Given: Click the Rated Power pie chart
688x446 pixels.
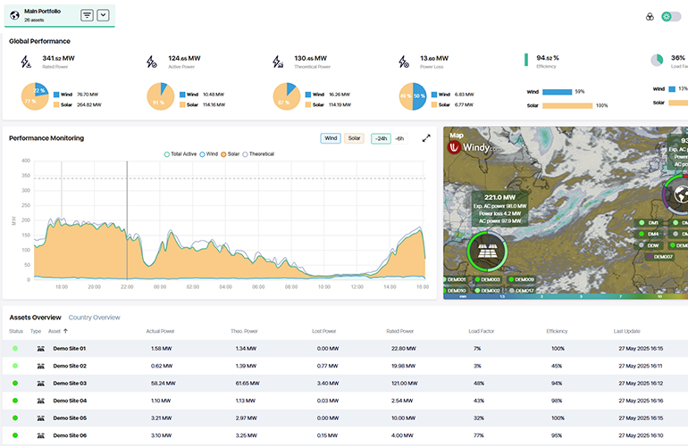Looking at the screenshot, I should coord(34,98).
